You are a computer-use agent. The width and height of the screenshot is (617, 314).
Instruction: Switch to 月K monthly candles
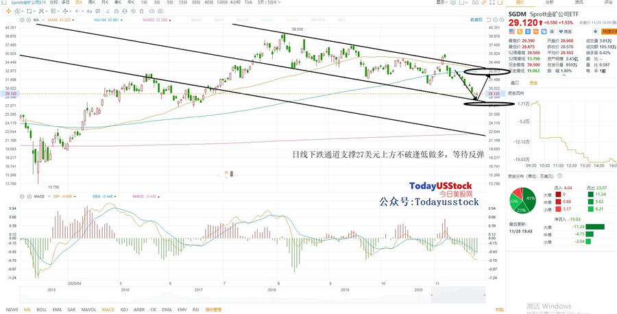[105, 2]
